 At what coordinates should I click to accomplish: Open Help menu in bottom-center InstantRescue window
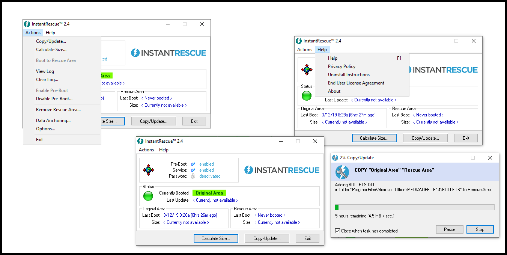pos(164,150)
